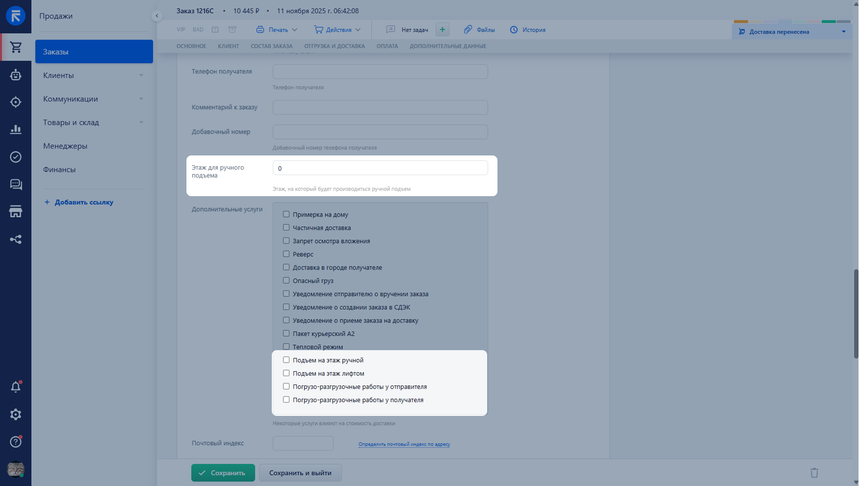Image resolution: width=860 pixels, height=486 pixels.
Task: Go to the "Оплата" tab
Action: (x=387, y=46)
